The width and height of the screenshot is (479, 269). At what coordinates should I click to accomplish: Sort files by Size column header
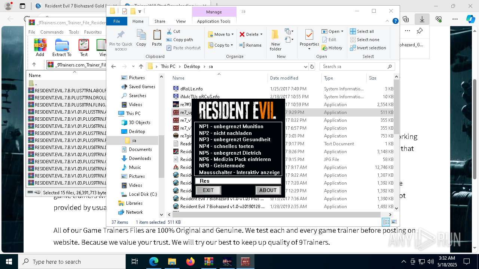(380, 78)
